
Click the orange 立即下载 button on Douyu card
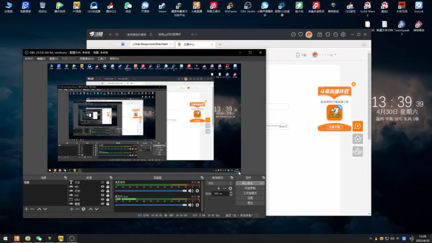click(334, 127)
